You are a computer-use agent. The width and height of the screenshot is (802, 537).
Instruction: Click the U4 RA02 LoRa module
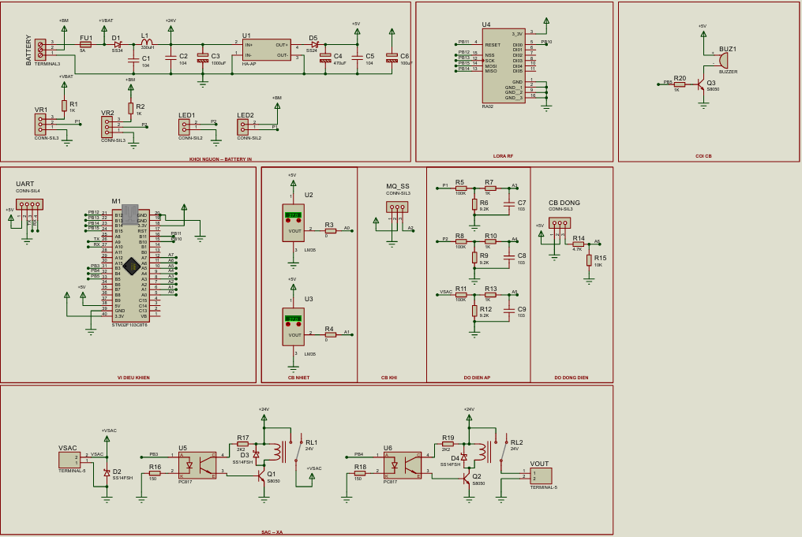pyautogui.click(x=504, y=65)
